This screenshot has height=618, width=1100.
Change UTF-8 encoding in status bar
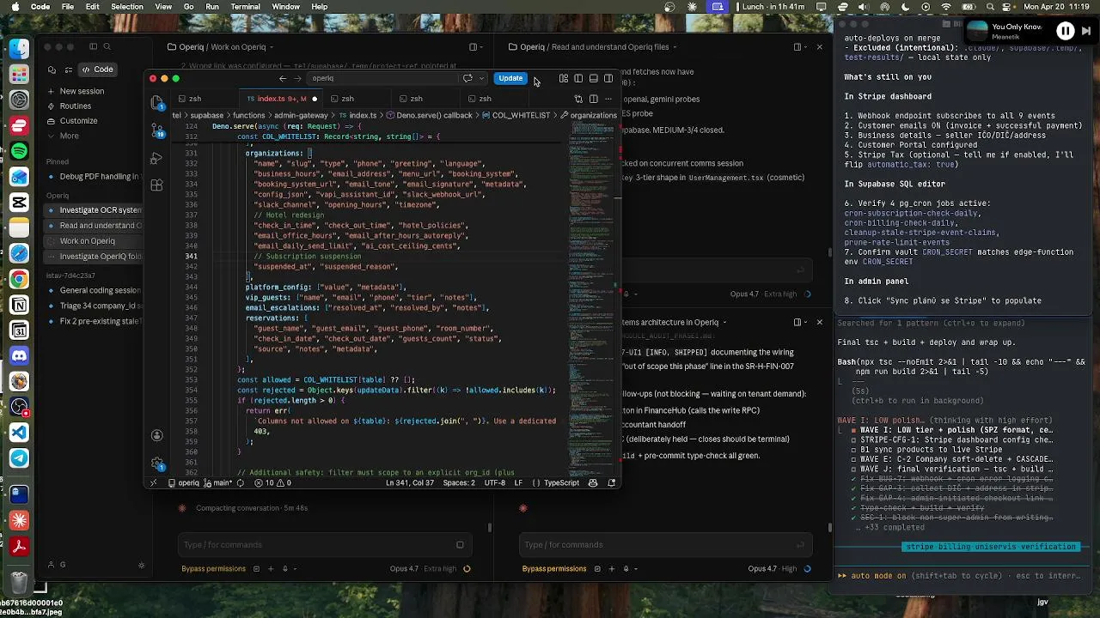coord(495,483)
